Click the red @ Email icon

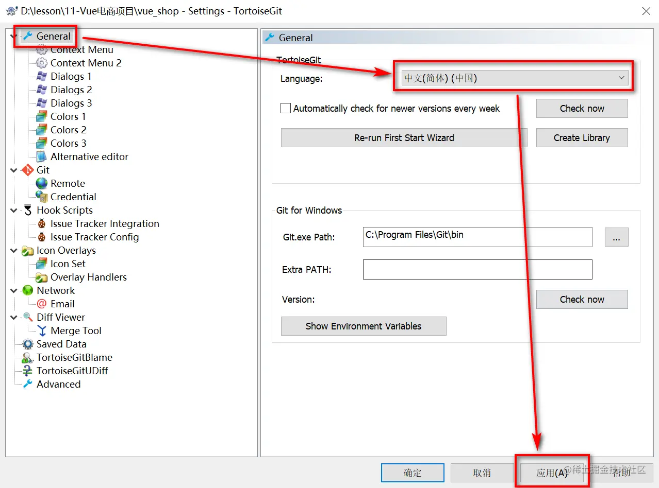(42, 304)
